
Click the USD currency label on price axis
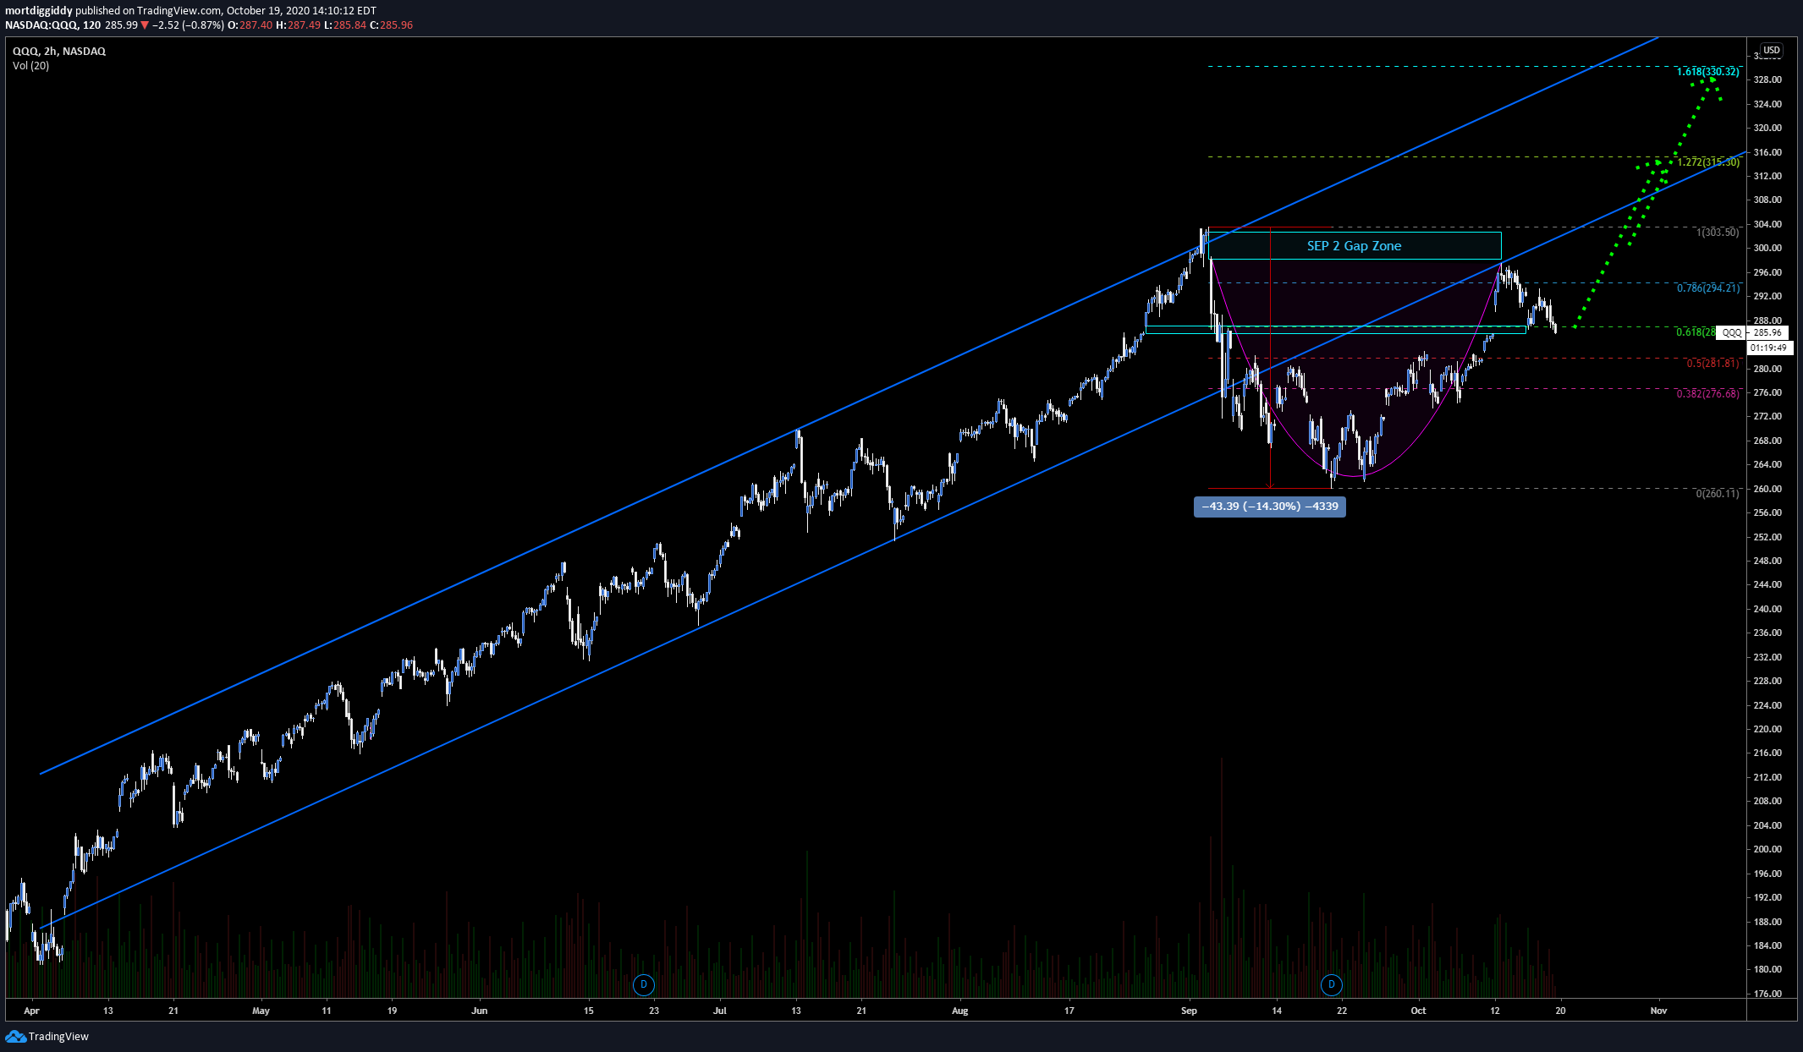pos(1772,51)
